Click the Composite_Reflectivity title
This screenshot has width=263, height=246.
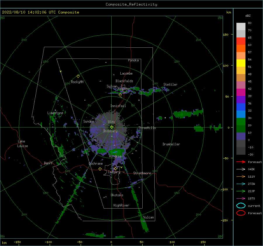[131, 4]
